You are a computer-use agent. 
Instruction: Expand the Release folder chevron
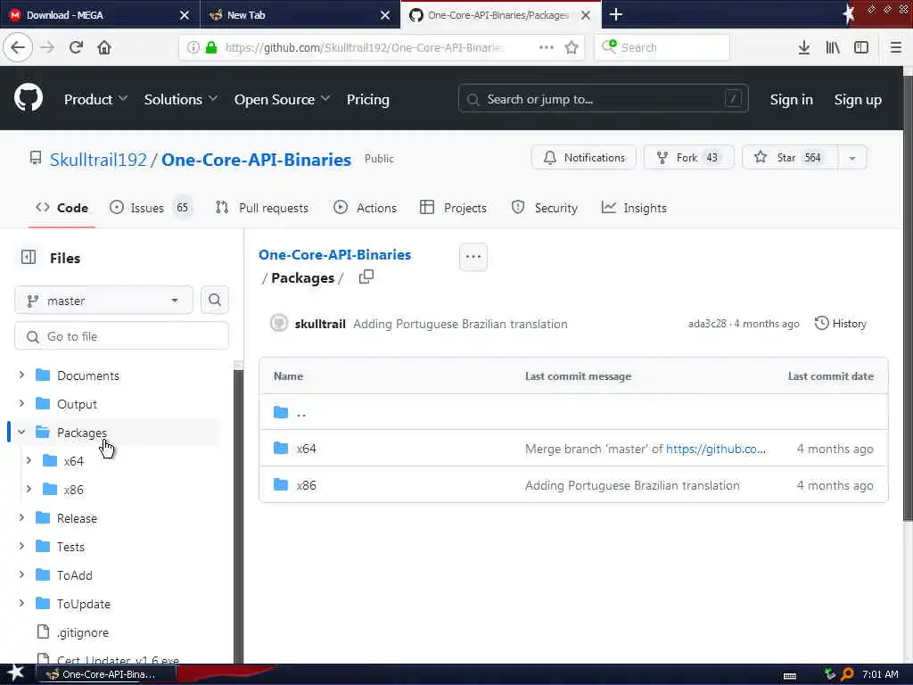[x=21, y=517]
